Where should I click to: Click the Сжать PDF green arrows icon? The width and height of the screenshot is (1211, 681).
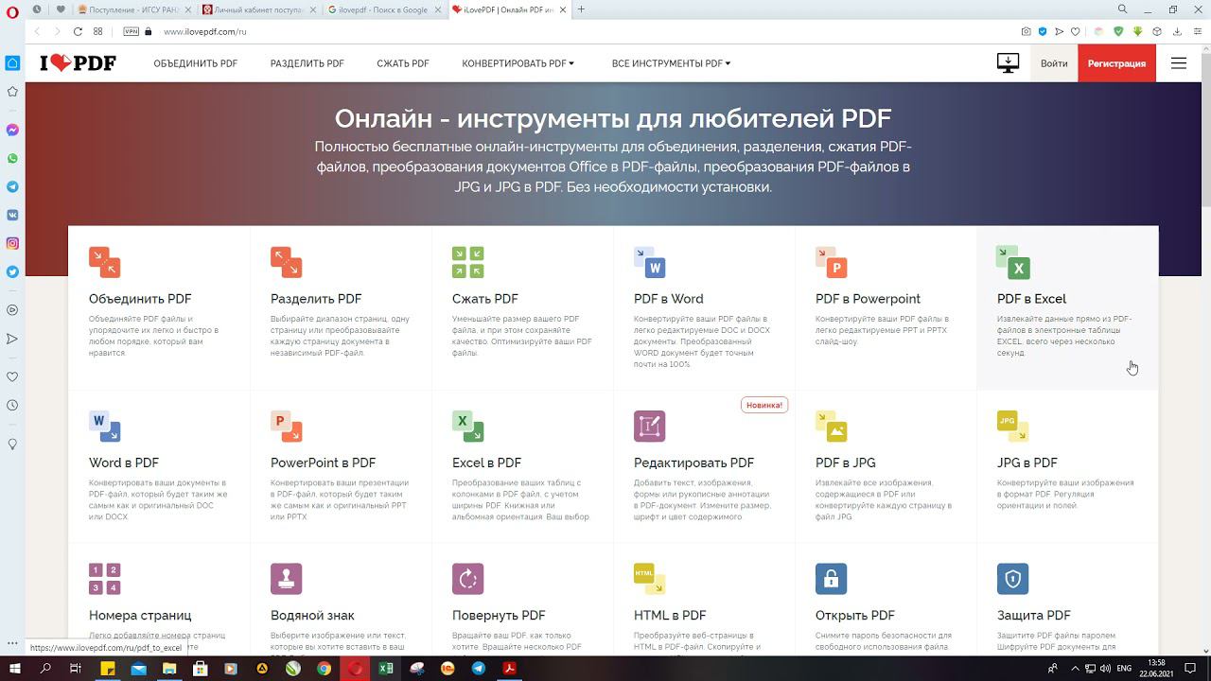[x=467, y=262]
